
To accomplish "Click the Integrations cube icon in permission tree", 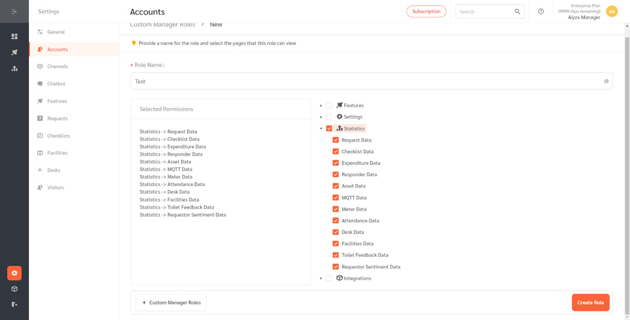I will click(339, 278).
